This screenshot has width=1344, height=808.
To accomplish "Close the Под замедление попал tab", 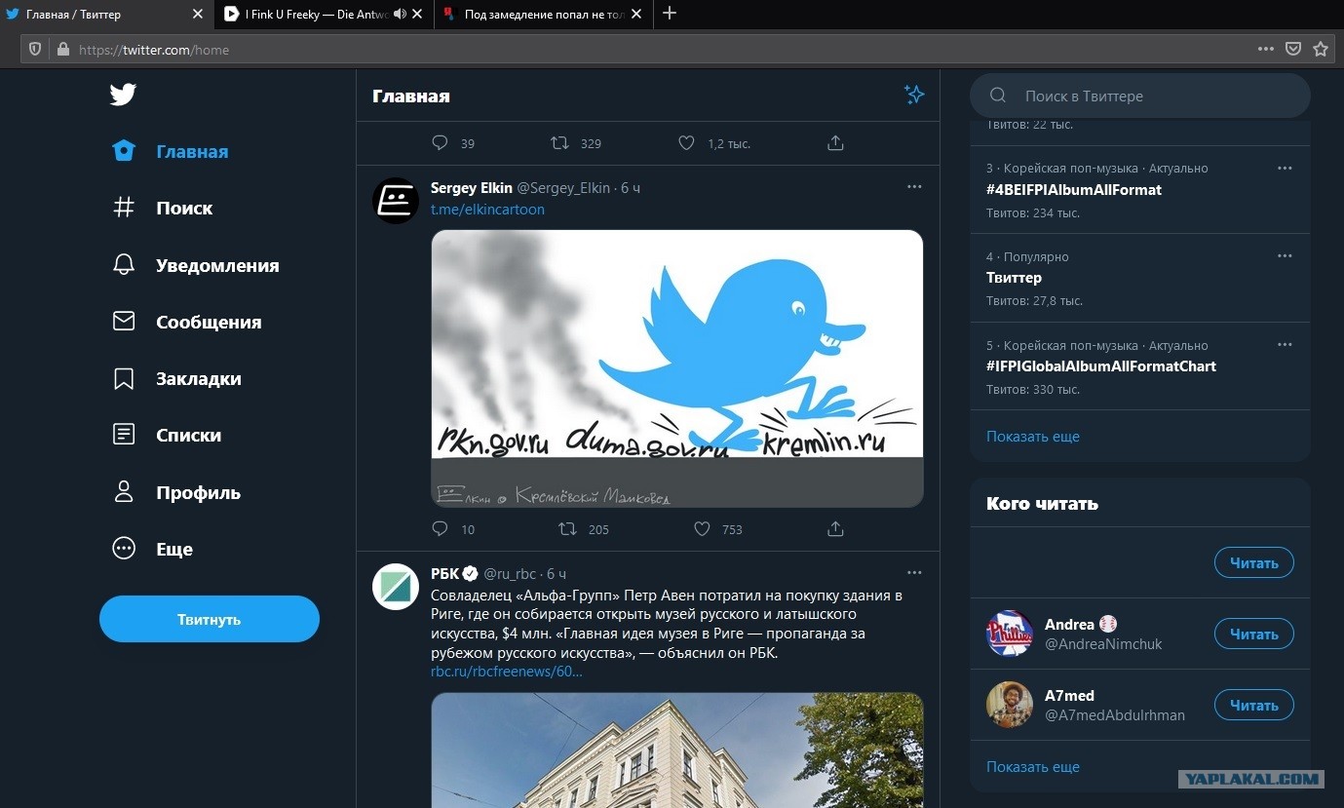I will click(x=637, y=15).
